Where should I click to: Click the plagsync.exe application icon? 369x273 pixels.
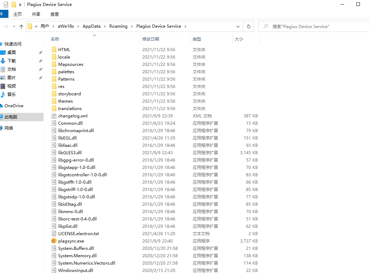[x=54, y=241]
